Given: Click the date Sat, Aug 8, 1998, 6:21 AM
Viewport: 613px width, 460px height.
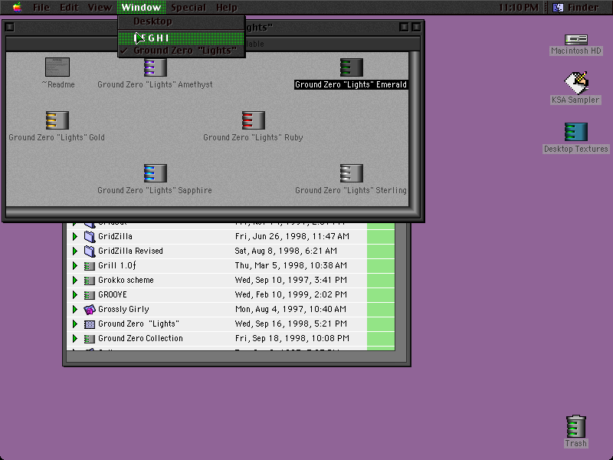Looking at the screenshot, I should (286, 251).
